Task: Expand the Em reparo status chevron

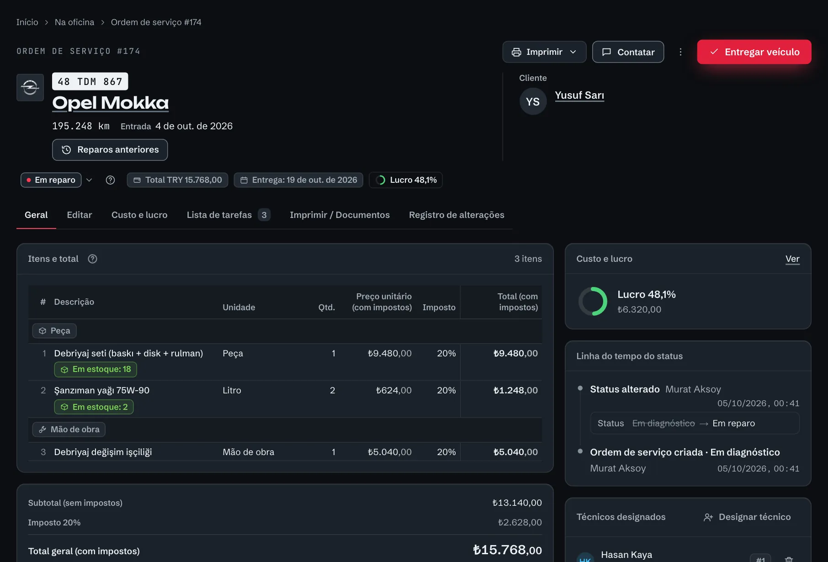Action: coord(89,180)
